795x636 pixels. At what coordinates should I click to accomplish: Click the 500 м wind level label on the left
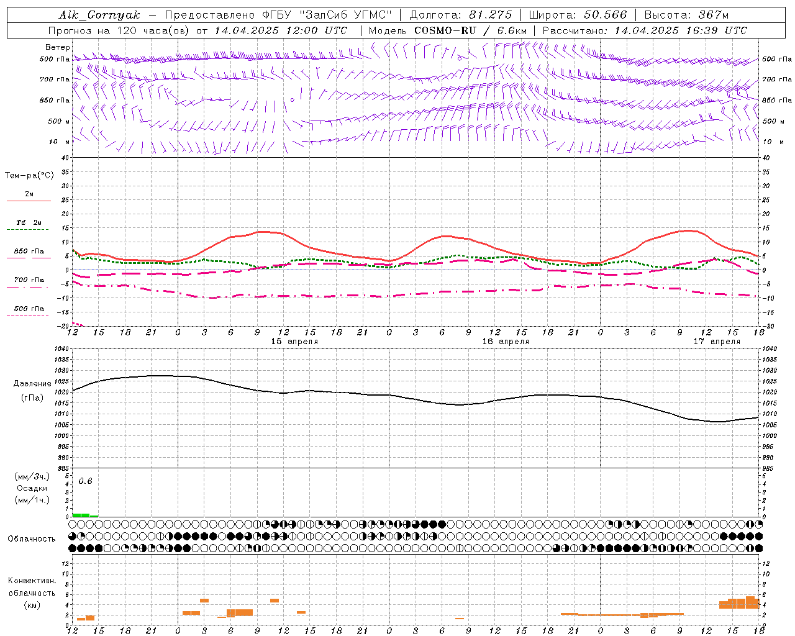point(60,121)
